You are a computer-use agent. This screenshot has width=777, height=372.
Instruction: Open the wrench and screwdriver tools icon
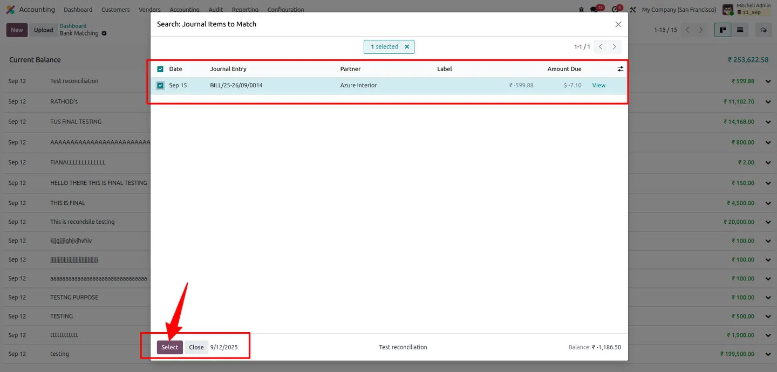(633, 10)
